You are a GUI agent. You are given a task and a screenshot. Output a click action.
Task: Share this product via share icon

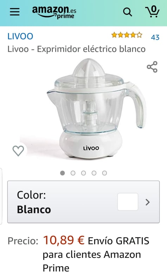pyautogui.click(x=152, y=67)
